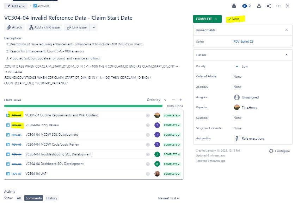This screenshot has width=295, height=205.
Task: Open the PDV Sprint 23 link
Action: [243, 41]
